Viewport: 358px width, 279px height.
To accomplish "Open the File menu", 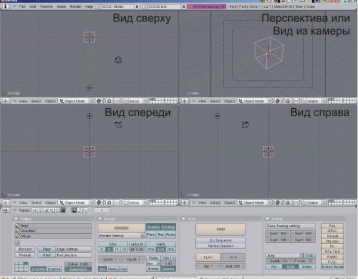I will point(22,7).
